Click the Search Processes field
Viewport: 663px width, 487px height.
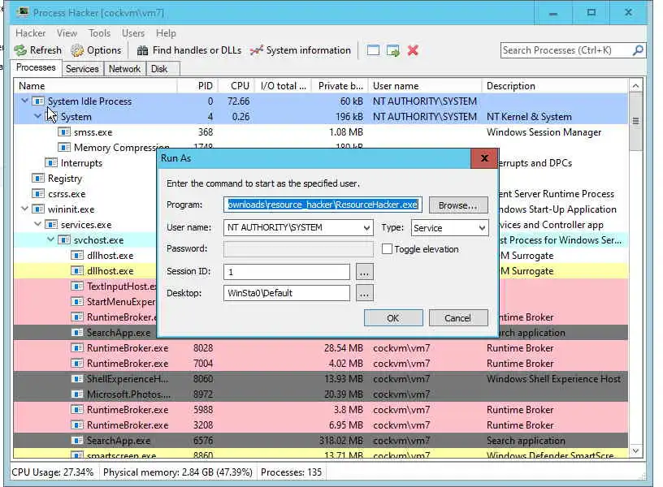coord(565,50)
